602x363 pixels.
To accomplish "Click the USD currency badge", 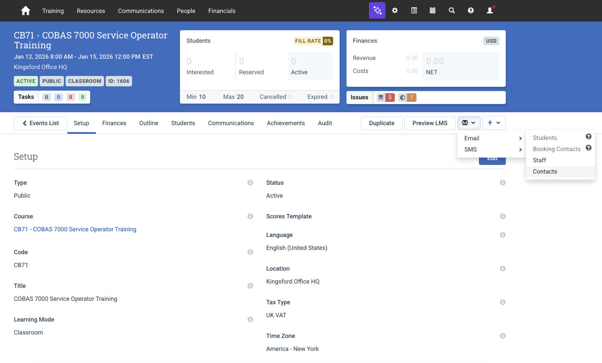I will coord(491,41).
